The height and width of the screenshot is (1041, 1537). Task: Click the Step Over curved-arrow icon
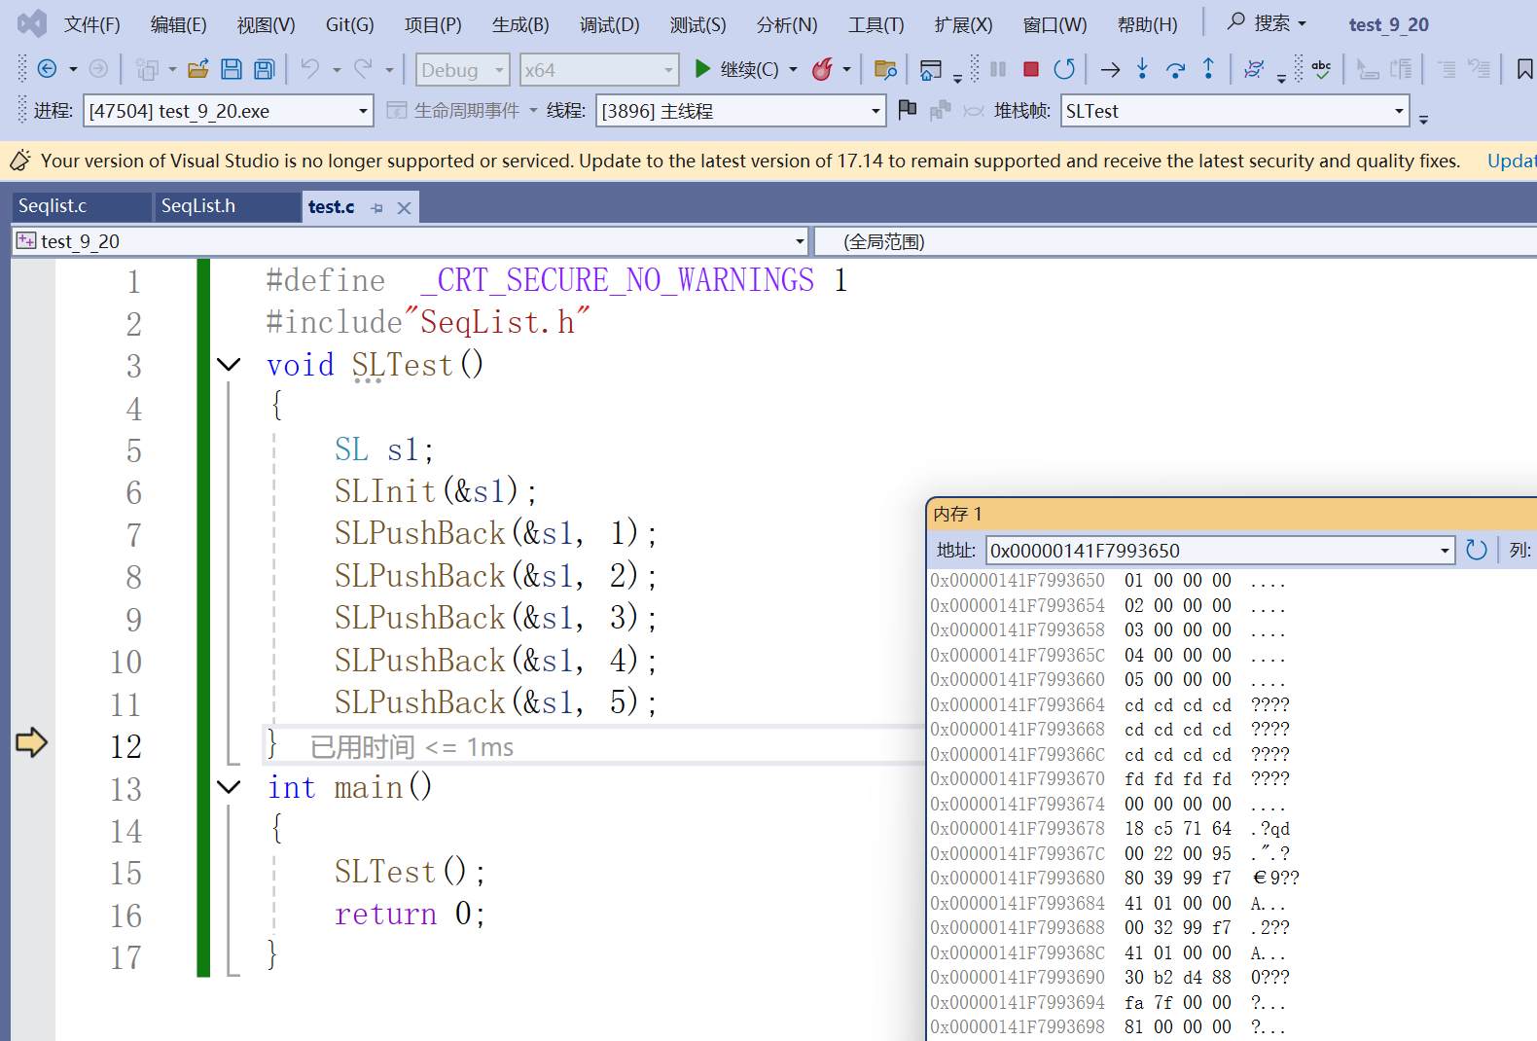coord(1175,69)
